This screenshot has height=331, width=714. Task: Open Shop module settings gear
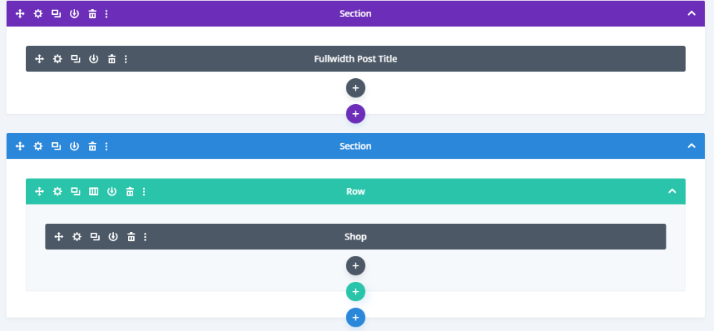point(77,237)
